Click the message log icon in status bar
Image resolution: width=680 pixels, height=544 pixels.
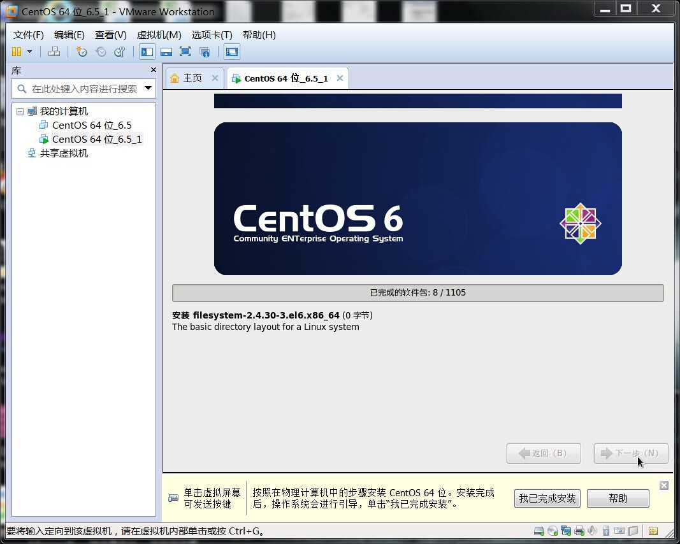click(653, 531)
